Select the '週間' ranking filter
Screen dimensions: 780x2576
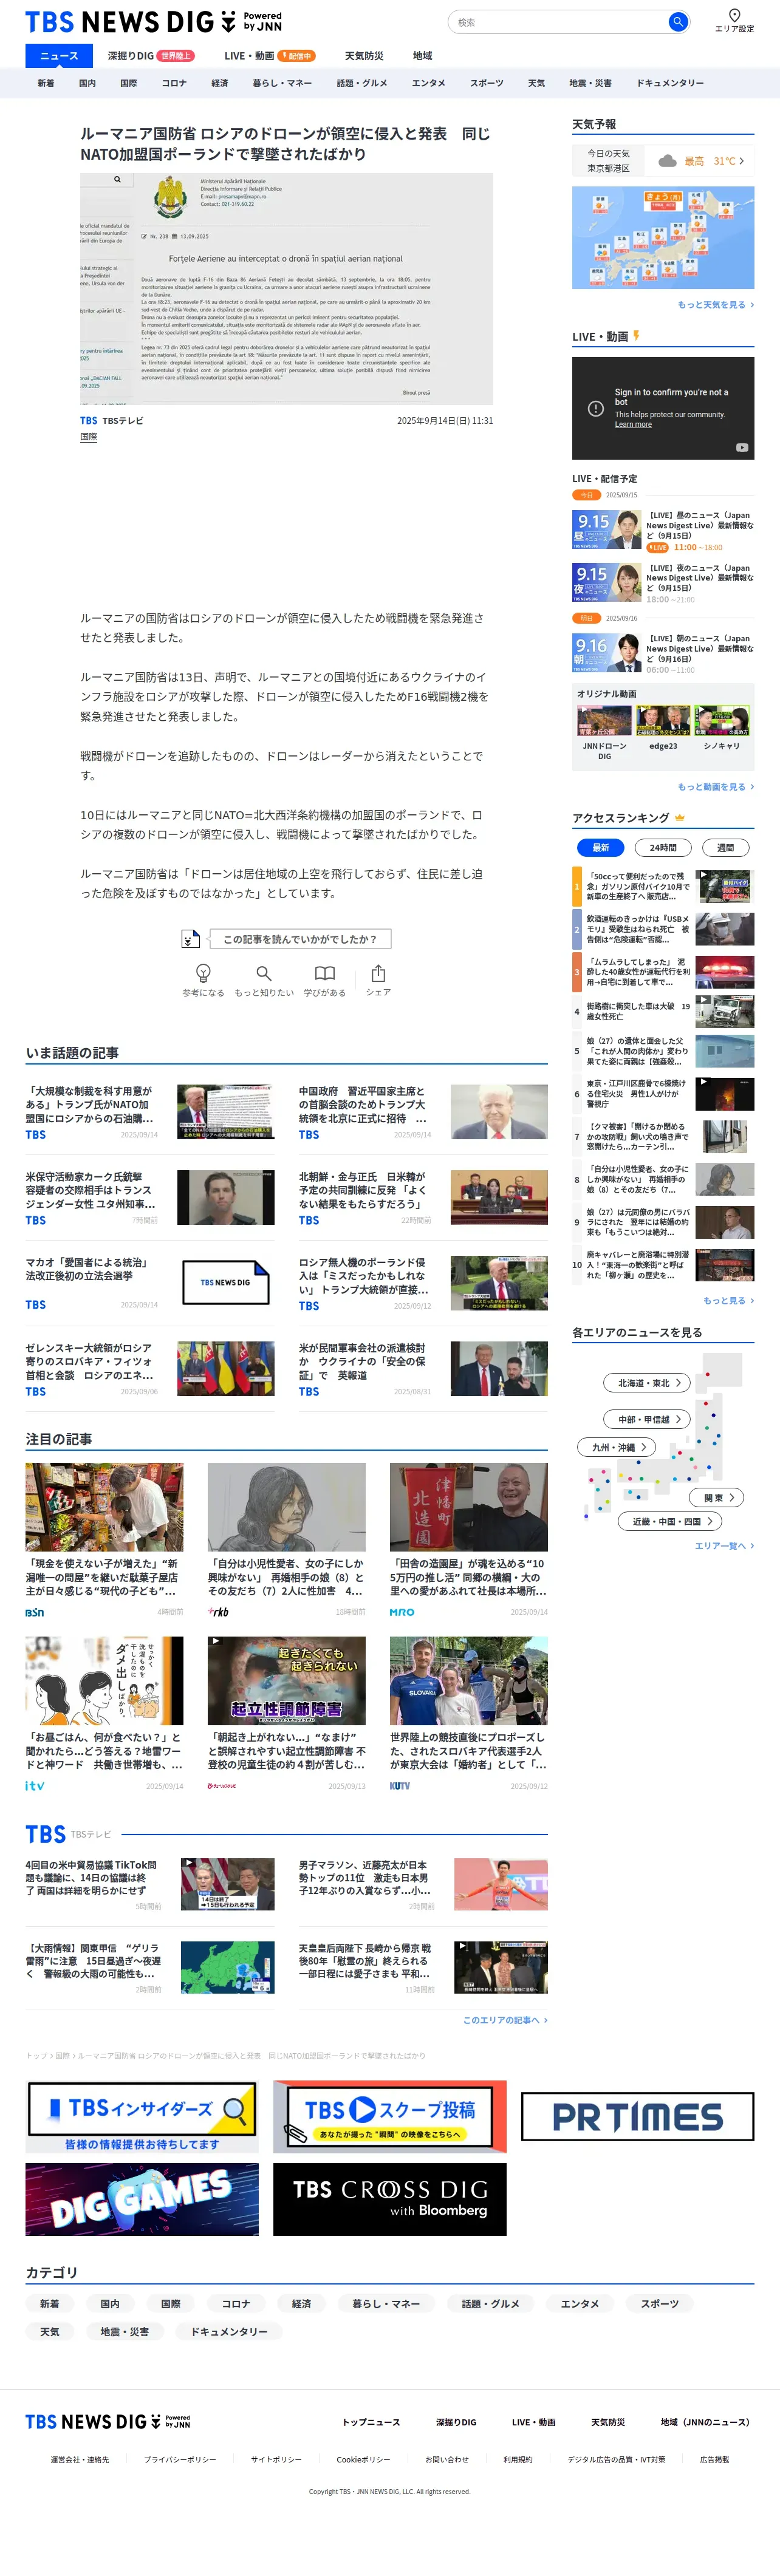tap(725, 847)
